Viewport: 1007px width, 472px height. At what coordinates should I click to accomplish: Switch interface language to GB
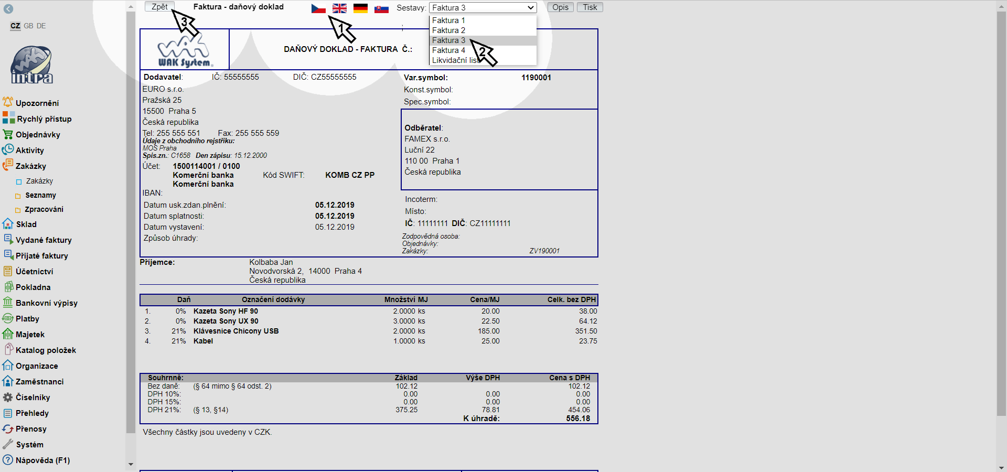point(28,26)
